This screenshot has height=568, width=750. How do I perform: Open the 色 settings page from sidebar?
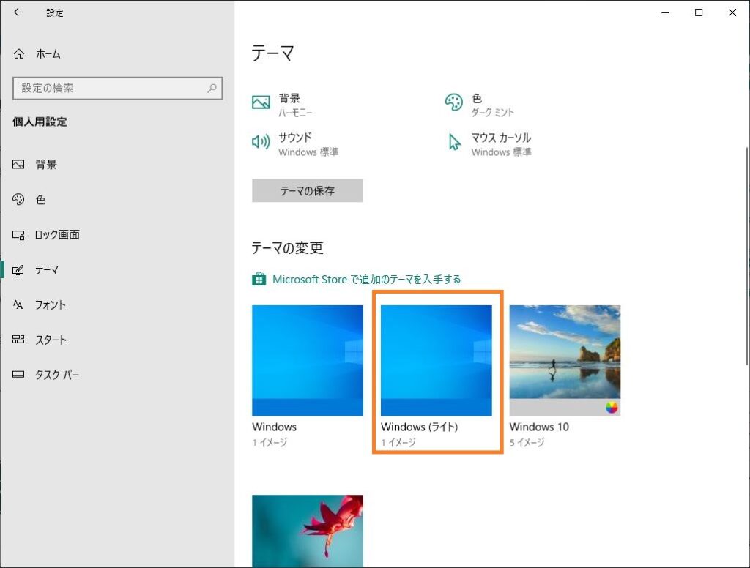point(117,199)
